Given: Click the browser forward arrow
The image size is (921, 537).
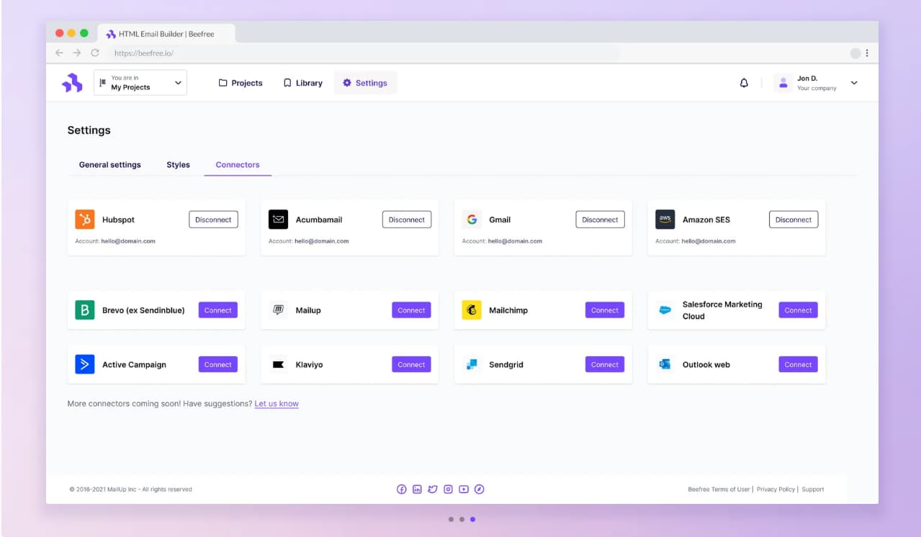Looking at the screenshot, I should [x=77, y=53].
